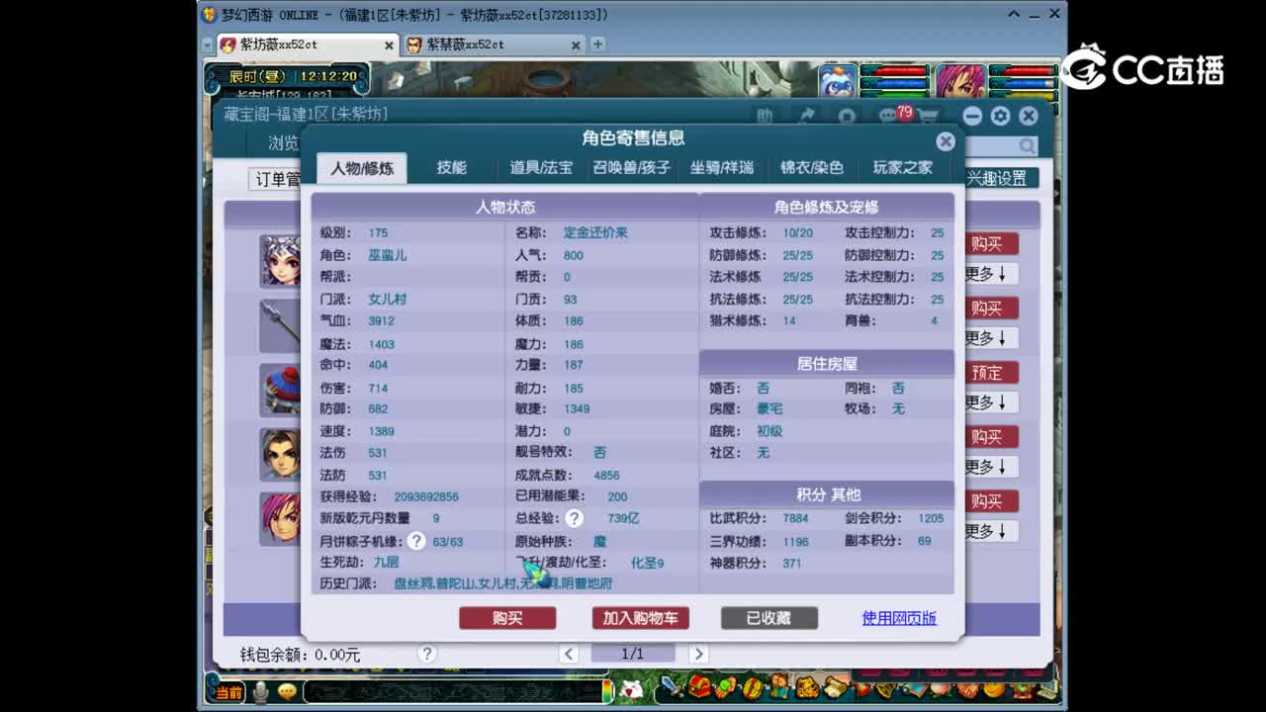Click the 浏览 tab in 藏宝阁 window
The width and height of the screenshot is (1266, 712).
[283, 143]
